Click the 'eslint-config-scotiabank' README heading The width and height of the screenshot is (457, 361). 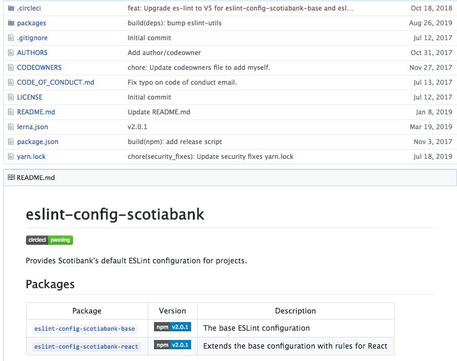pyautogui.click(x=115, y=214)
